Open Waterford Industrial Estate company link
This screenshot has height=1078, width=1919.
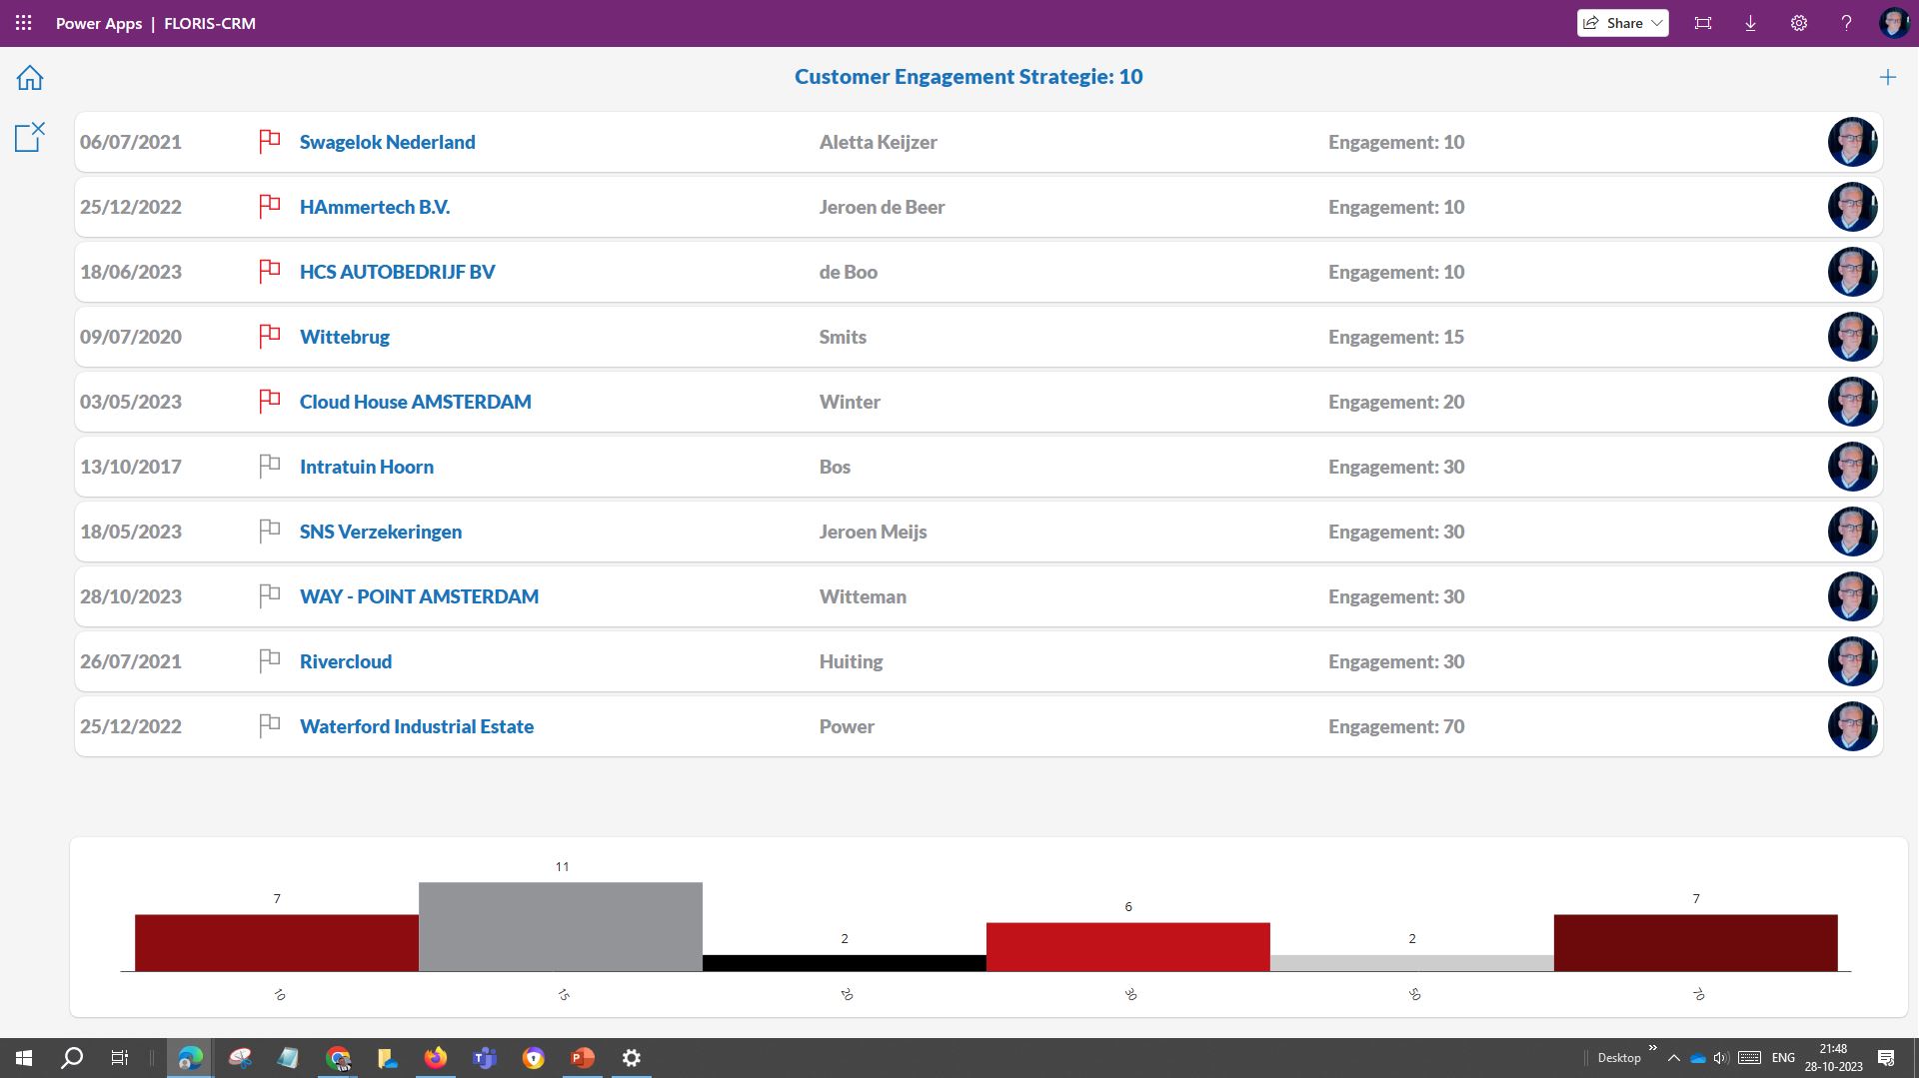point(417,726)
